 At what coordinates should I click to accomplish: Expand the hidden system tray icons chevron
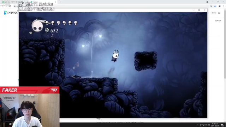(x=198, y=125)
